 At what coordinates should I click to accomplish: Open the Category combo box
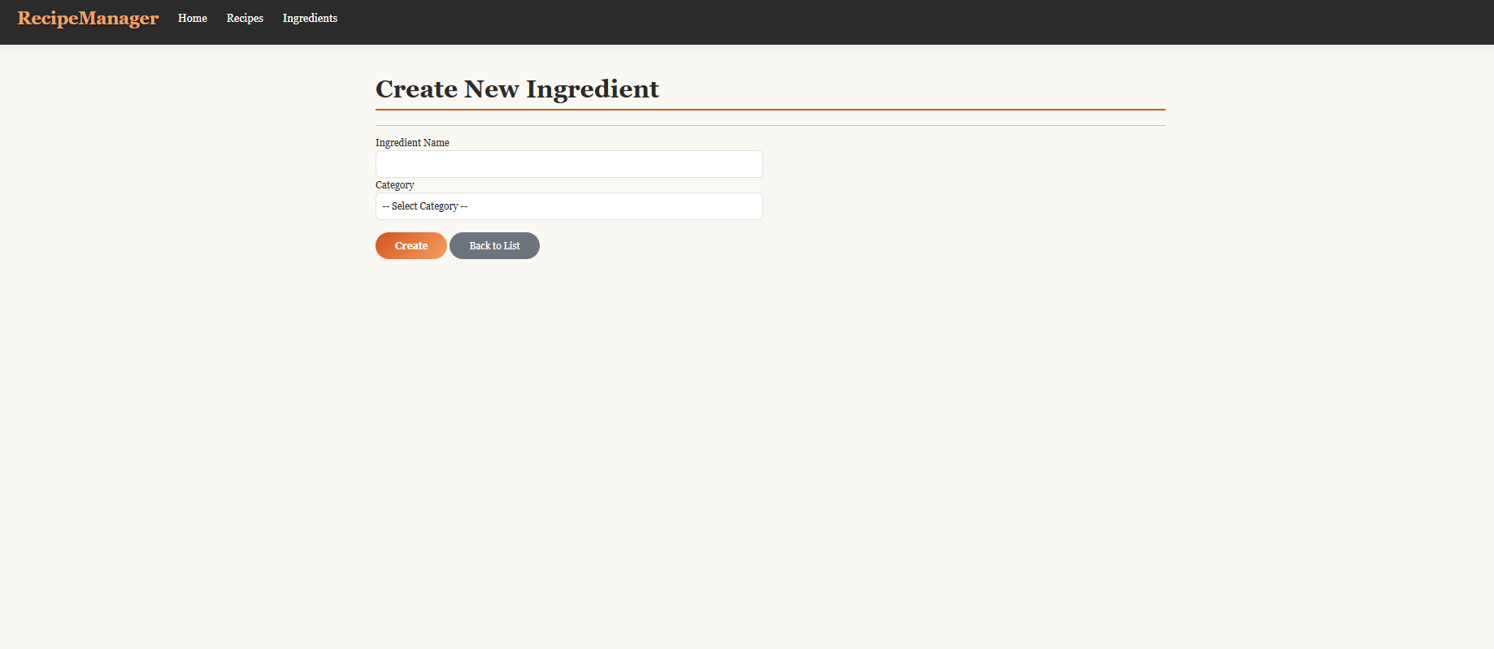(569, 206)
